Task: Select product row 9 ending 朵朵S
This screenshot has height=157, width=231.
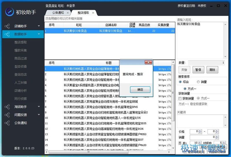Action: click(108, 112)
